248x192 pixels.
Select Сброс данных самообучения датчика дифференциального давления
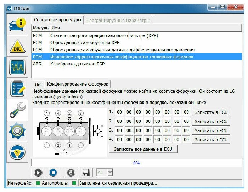click(137, 50)
